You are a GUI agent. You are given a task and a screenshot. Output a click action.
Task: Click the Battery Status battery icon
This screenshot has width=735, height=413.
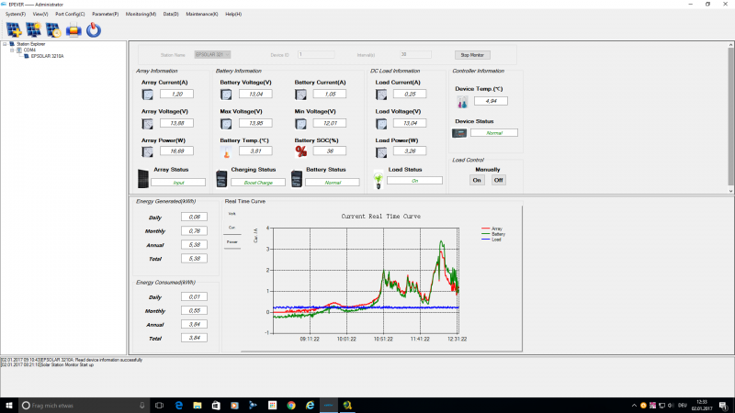point(296,179)
